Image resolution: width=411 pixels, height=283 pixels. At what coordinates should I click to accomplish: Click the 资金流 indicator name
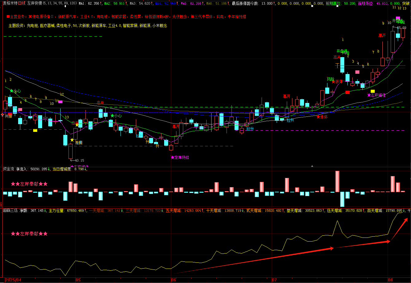[x=8, y=169]
